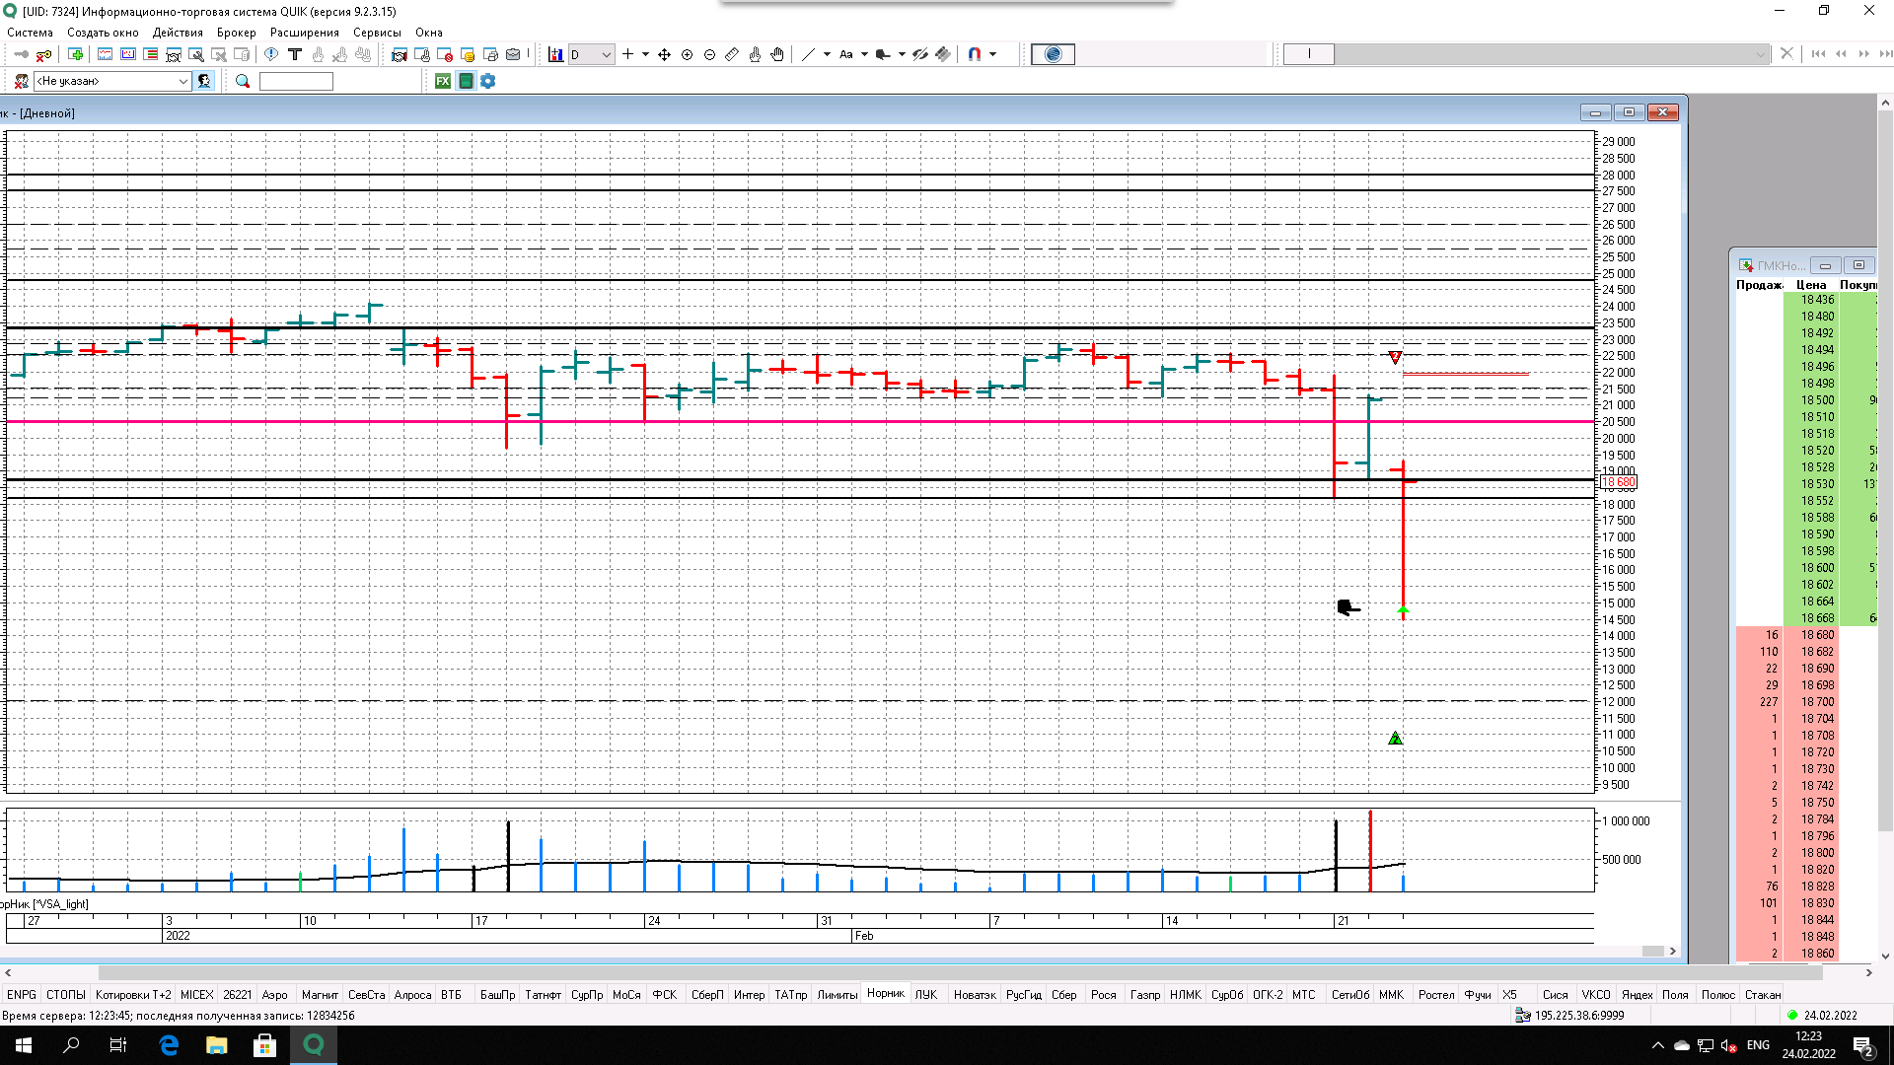Click the search input field
Viewport: 1894px width, 1065px height.
(x=296, y=82)
